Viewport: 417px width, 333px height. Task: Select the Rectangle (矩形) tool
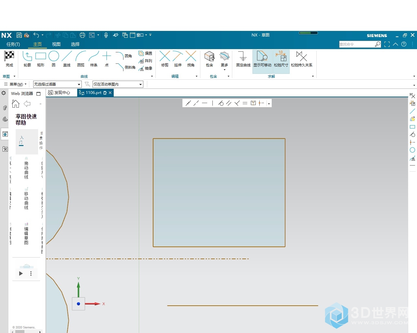pos(41,59)
